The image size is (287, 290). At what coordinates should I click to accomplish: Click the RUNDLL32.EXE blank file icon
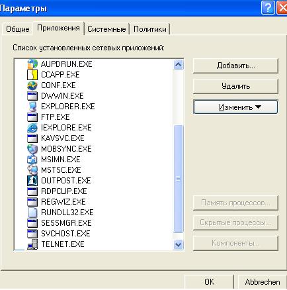(32, 213)
